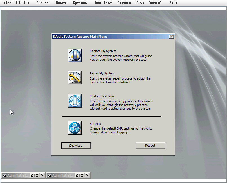Open the Repair My System wrench icon
Viewport: 227px width, 183px height.
[75, 78]
